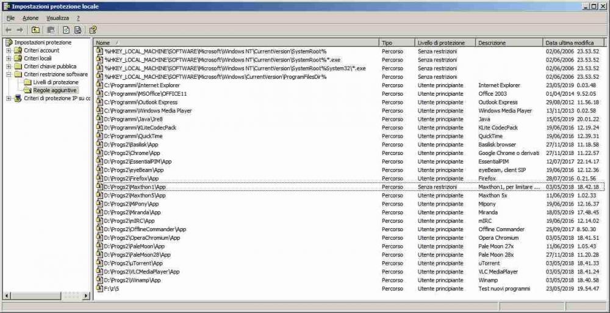The image size is (610, 313).
Task: Click rule icon for C:\Programmi\MSOffice\OFFICE11
Action: pyautogui.click(x=99, y=93)
